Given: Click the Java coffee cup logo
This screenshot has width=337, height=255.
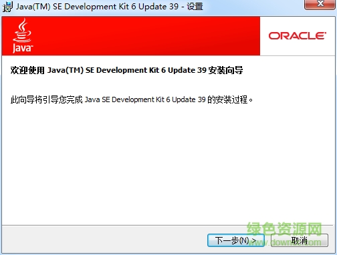Looking at the screenshot, I should pyautogui.click(x=22, y=35).
